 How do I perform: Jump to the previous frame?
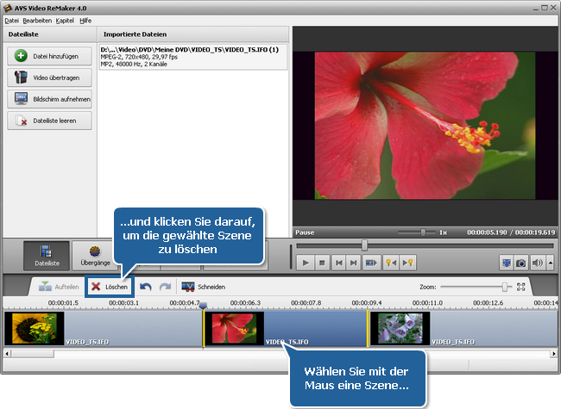pos(338,262)
